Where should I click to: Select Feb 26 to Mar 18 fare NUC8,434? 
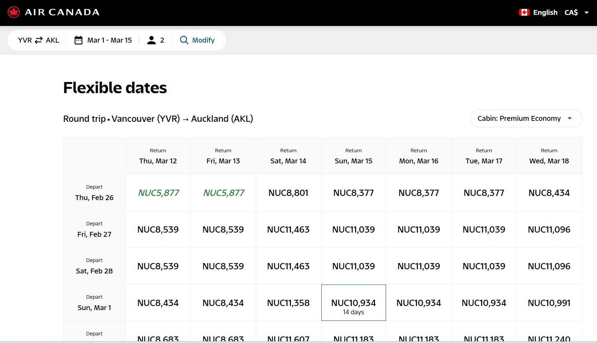tap(549, 193)
